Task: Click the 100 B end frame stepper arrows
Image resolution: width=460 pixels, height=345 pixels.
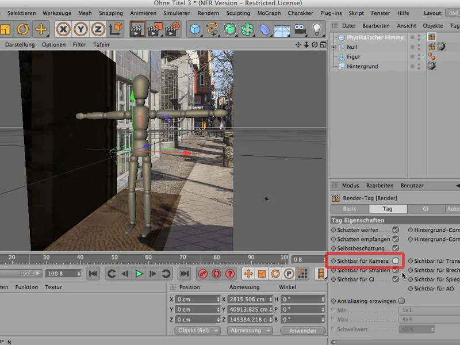Action: click(79, 274)
